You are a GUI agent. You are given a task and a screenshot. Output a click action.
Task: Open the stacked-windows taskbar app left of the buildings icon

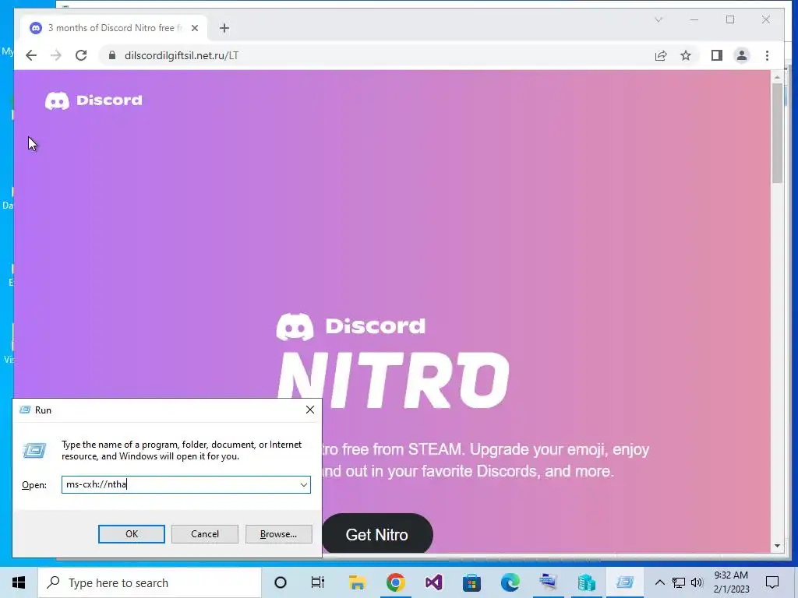coord(548,582)
